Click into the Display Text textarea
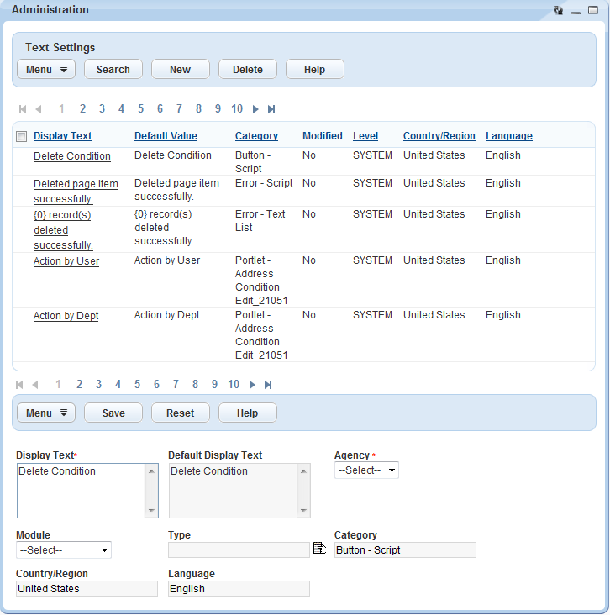This screenshot has height=615, width=610. pos(82,490)
